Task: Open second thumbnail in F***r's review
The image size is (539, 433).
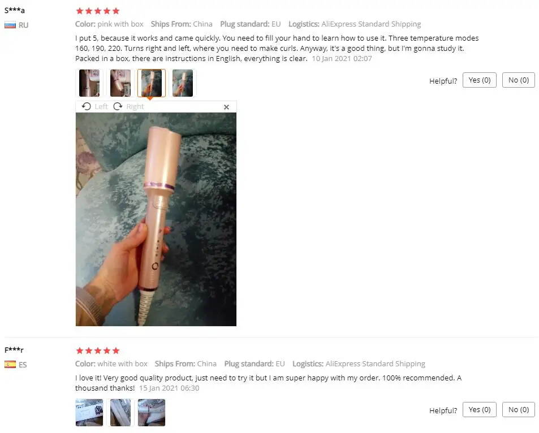Action: click(x=120, y=413)
